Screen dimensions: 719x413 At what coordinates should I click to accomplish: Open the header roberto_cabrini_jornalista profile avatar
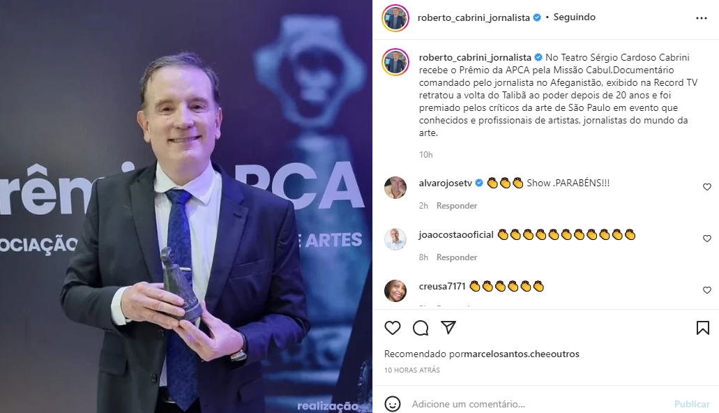pos(395,18)
